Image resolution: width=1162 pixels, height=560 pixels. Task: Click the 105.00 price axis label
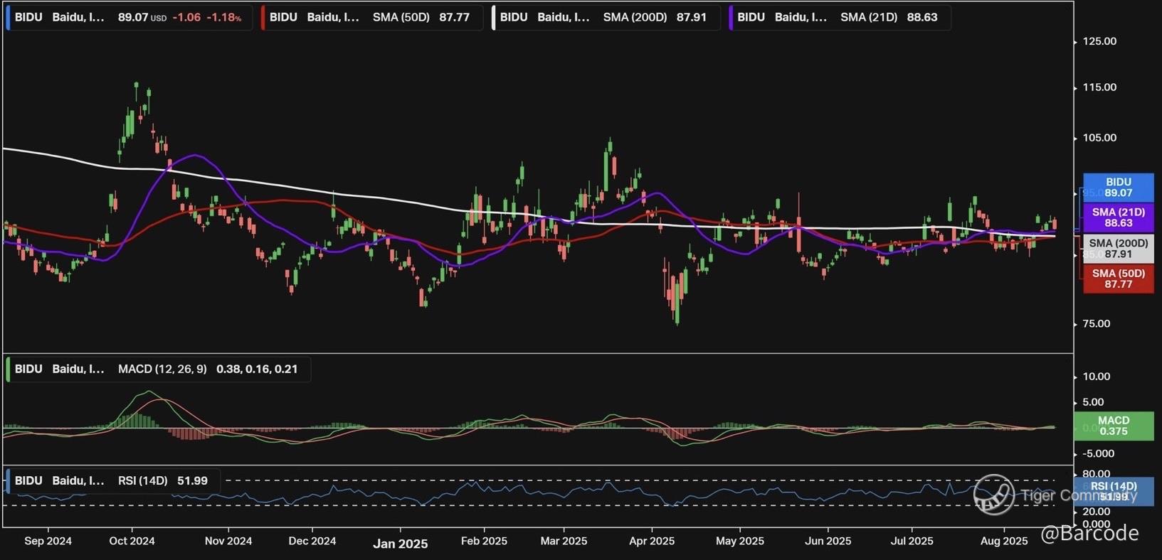pos(1099,138)
